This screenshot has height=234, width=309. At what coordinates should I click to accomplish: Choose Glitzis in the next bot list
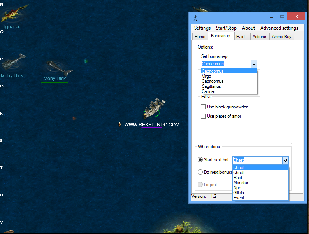(260, 193)
